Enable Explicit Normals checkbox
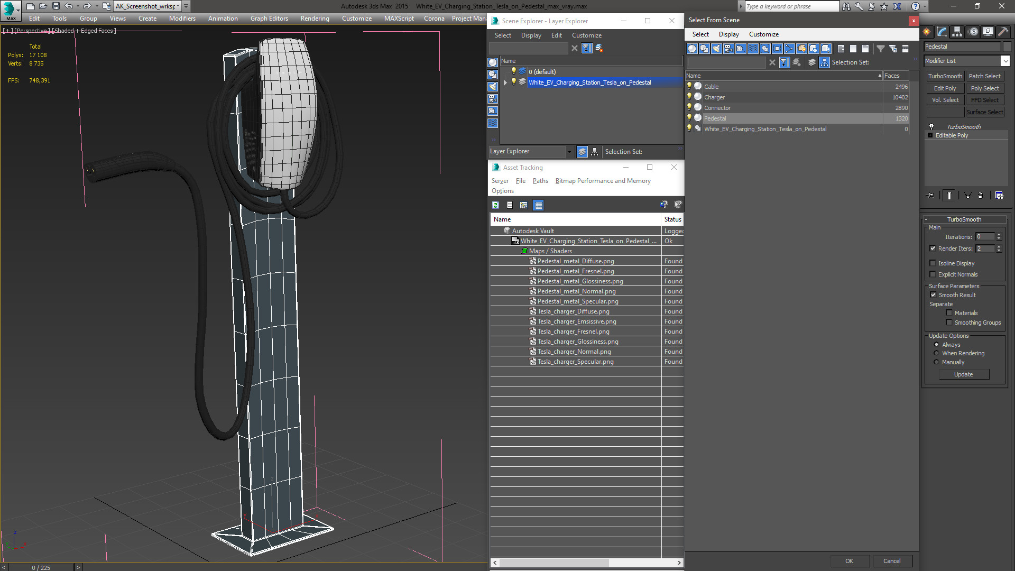Image resolution: width=1015 pixels, height=571 pixels. coord(933,274)
